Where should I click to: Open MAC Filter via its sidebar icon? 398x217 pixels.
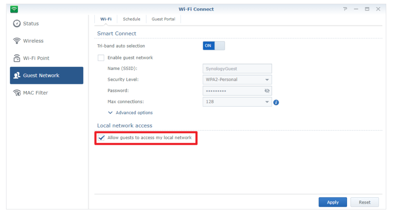17,93
